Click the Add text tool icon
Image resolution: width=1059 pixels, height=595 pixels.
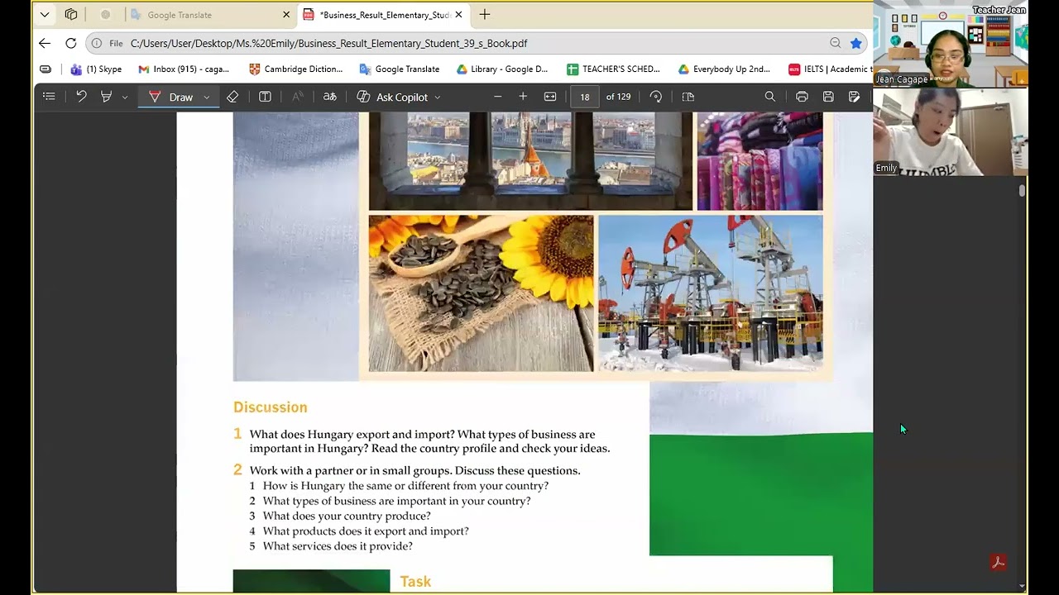point(265,97)
